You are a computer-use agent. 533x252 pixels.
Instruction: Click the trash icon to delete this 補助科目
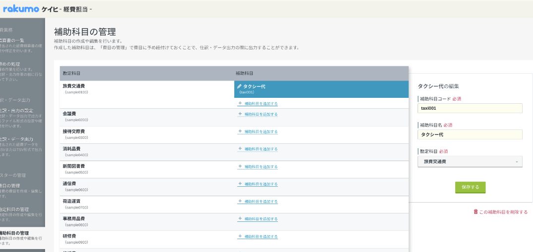(476, 211)
